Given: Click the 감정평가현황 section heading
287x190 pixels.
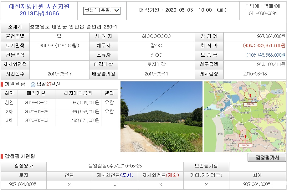Looking at the screenshot, I should [x=20, y=156].
